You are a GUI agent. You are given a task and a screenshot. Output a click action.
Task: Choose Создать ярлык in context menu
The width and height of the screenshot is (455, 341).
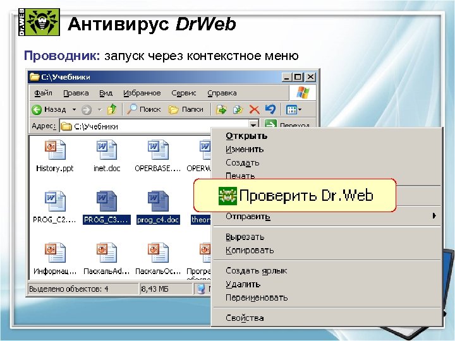click(256, 271)
